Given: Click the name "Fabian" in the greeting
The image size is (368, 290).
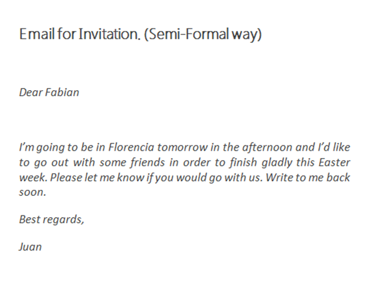Looking at the screenshot, I should (x=62, y=92).
